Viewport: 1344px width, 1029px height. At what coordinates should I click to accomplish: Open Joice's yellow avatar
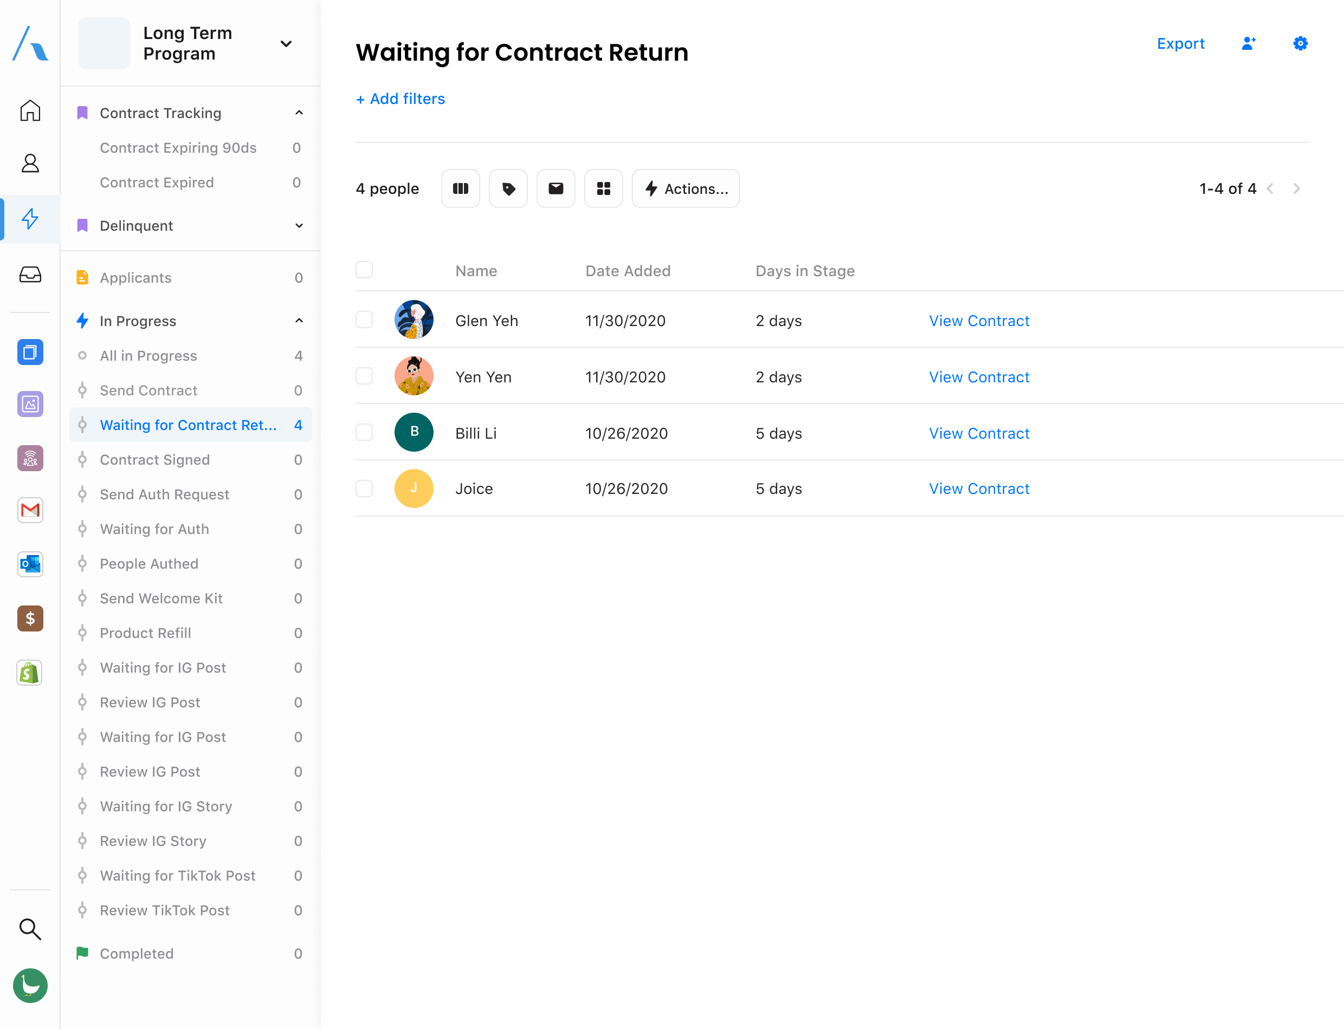413,489
